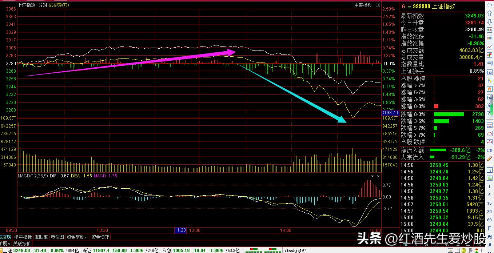Click the 上证指数 chart title label
The height and width of the screenshot is (253, 494).
(x=26, y=5)
